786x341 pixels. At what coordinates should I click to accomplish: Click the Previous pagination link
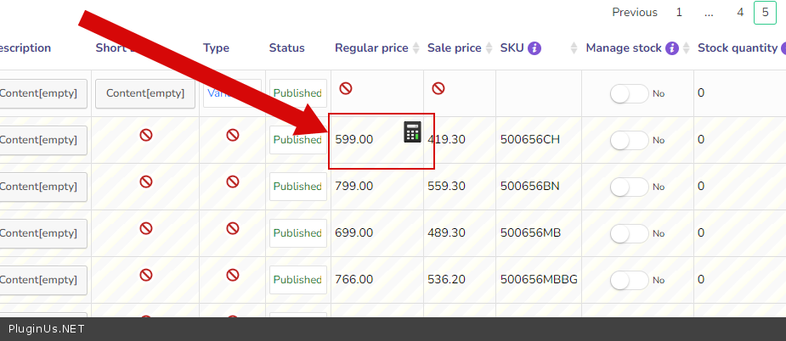[635, 13]
